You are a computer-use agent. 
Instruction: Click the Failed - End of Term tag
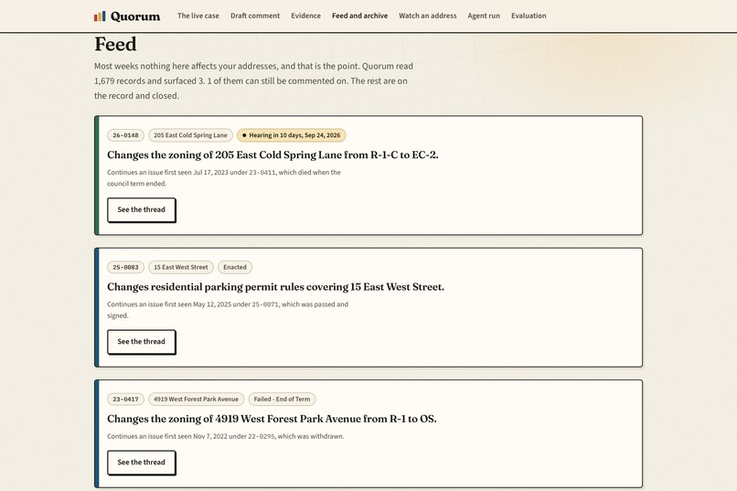[282, 400]
